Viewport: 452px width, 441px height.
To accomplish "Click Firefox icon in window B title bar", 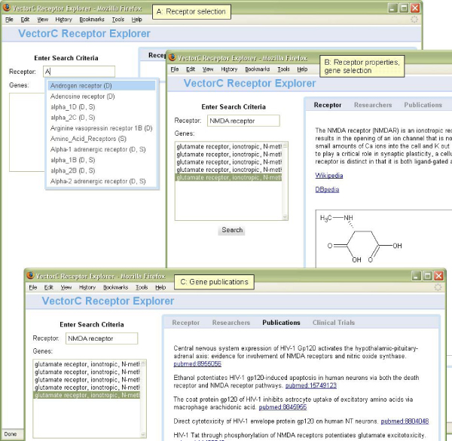I will [173, 57].
